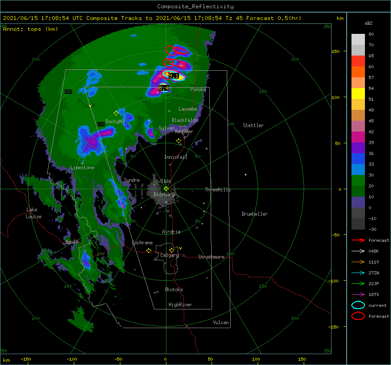Image resolution: width=391 pixels, height=365 pixels.
Task: Select the 9.1 storm top label
Action: click(173, 76)
